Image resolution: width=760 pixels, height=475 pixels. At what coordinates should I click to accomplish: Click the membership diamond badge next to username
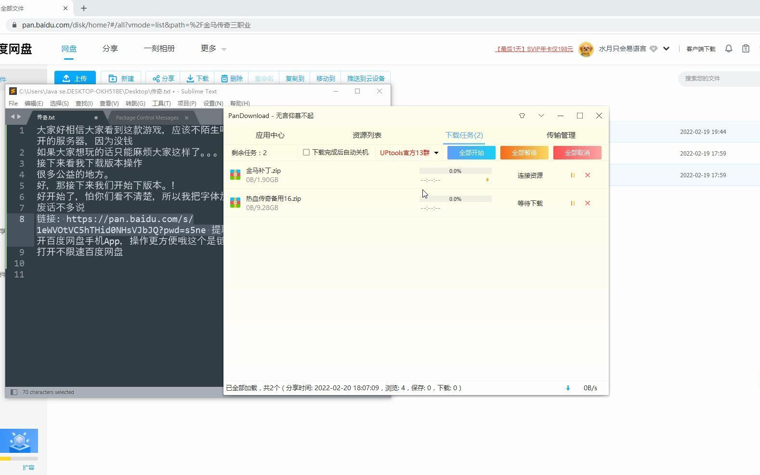point(654,49)
